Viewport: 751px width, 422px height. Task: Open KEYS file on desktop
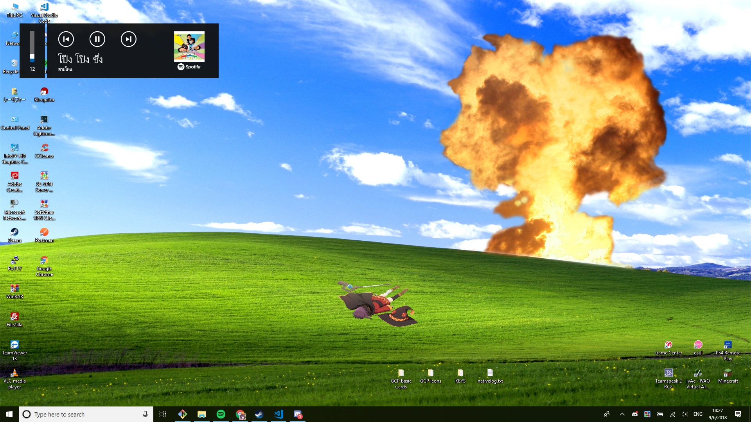(x=460, y=376)
